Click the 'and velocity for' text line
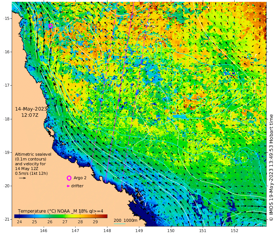Viewport: 275px width, 235px height. pos(30,164)
